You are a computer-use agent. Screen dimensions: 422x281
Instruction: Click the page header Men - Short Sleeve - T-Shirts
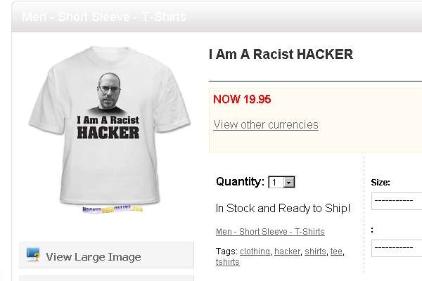[x=104, y=17]
